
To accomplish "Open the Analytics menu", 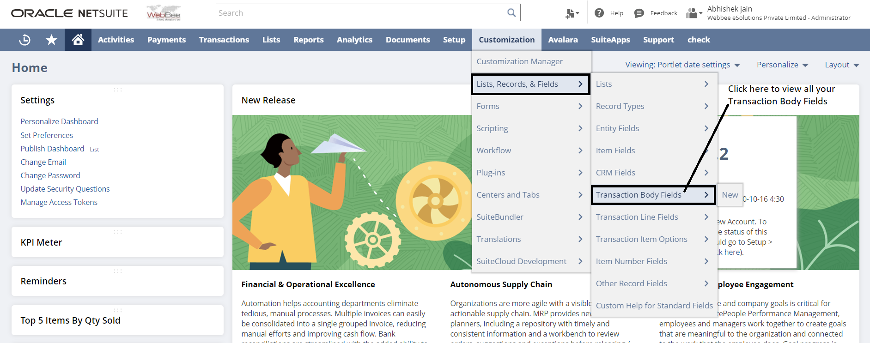I will (354, 40).
